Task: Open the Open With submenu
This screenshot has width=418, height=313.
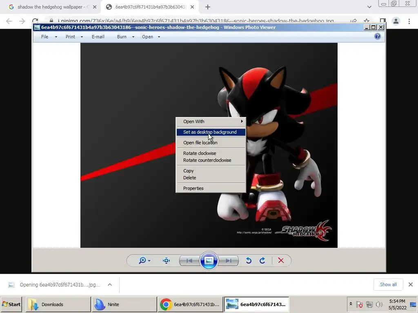Action: coord(211,121)
